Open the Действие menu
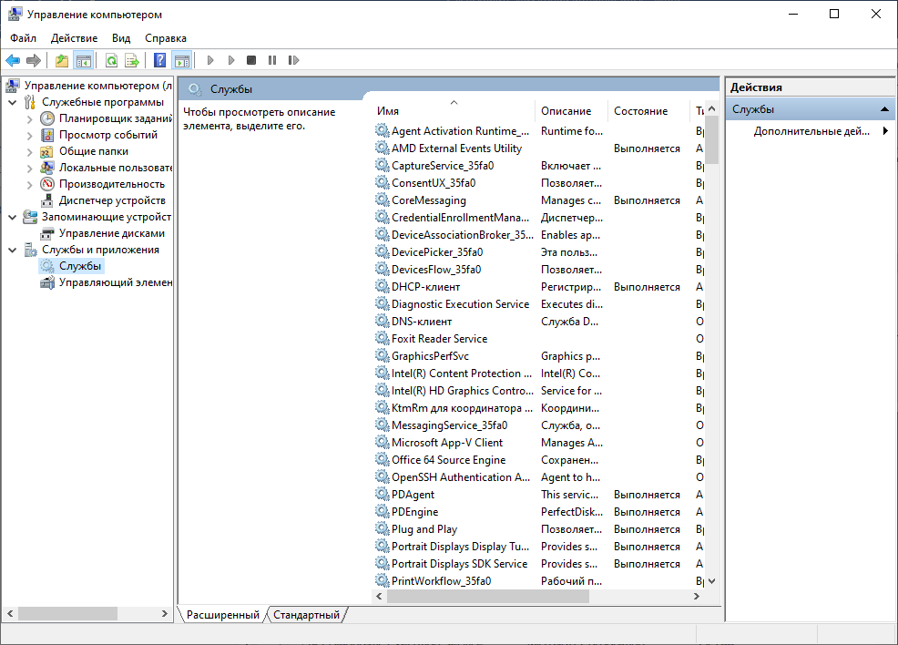This screenshot has width=898, height=645. (74, 38)
